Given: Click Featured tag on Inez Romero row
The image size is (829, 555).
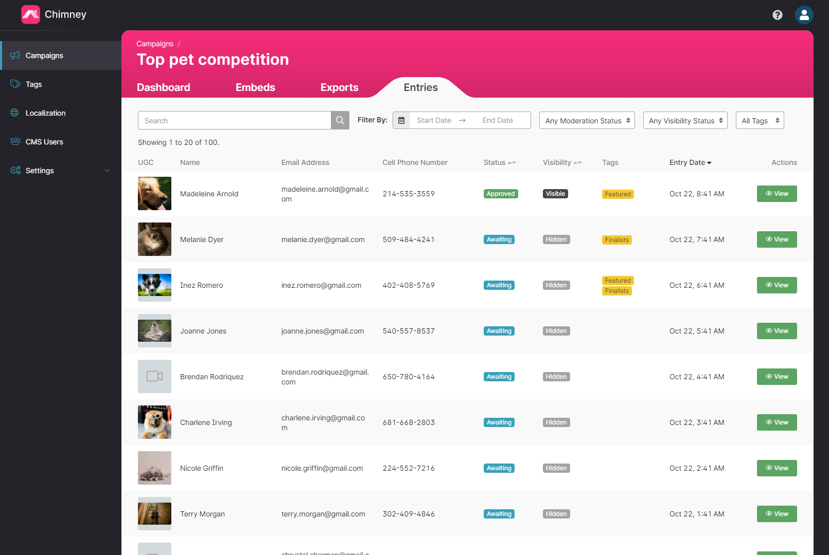Looking at the screenshot, I should [x=618, y=281].
